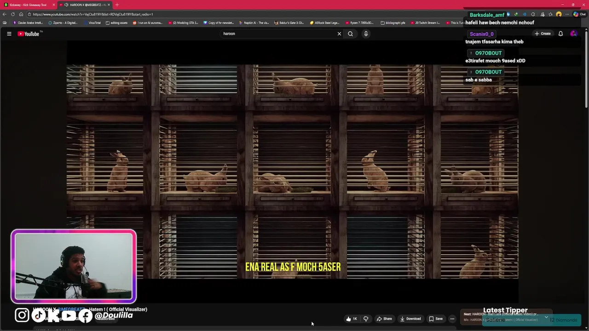589x331 pixels.
Task: Focus the YouTube search field containing 'haroon'
Action: click(x=278, y=34)
